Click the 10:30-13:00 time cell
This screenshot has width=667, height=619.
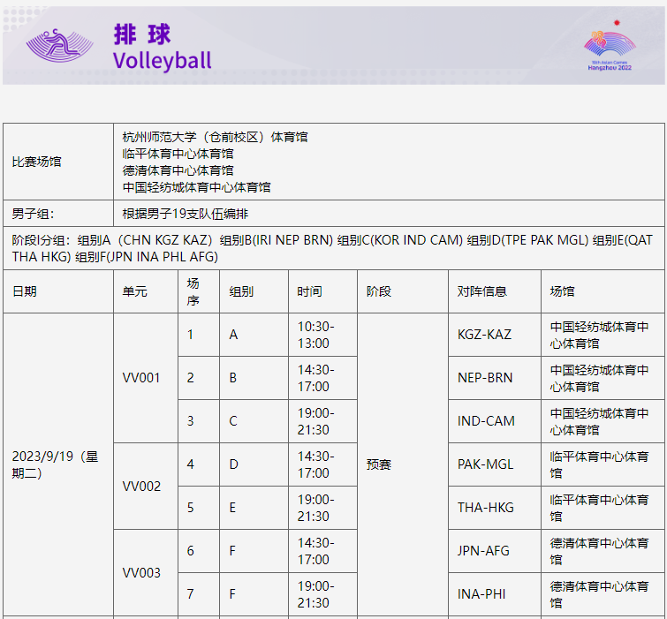[314, 335]
